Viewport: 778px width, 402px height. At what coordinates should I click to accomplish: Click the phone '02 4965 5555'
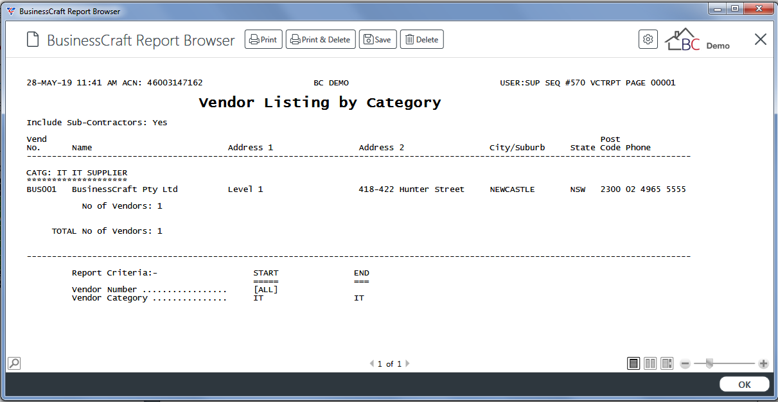click(x=656, y=189)
